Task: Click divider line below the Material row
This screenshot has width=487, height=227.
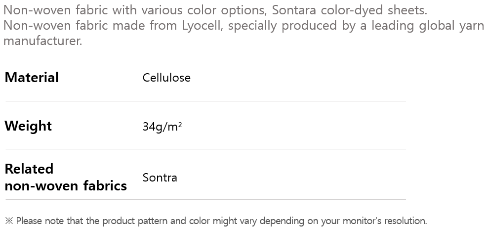Action: point(205,101)
